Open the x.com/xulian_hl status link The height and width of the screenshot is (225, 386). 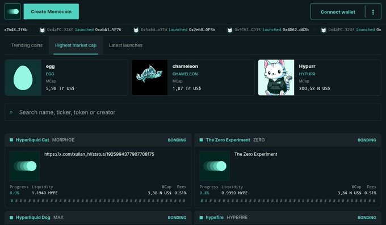point(99,154)
